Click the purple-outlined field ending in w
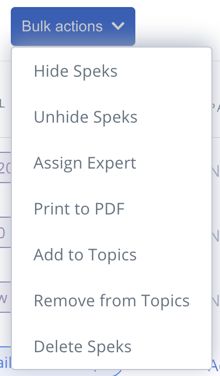The image size is (220, 376). [5, 297]
